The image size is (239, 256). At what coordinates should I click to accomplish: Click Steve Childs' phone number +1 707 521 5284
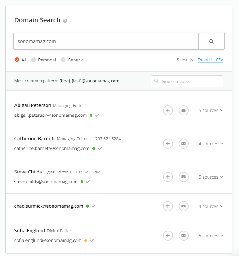tap(85, 172)
